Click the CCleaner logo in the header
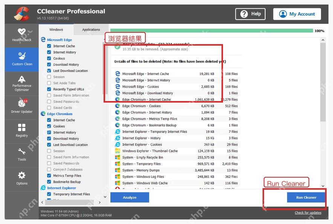333x224 pixels. click(22, 14)
